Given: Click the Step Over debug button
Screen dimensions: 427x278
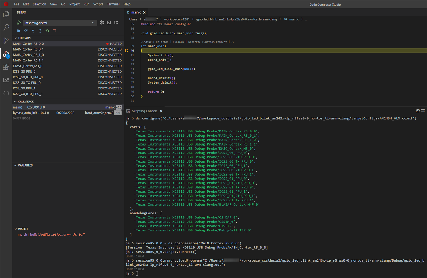Looking at the screenshot, I should pyautogui.click(x=26, y=31).
